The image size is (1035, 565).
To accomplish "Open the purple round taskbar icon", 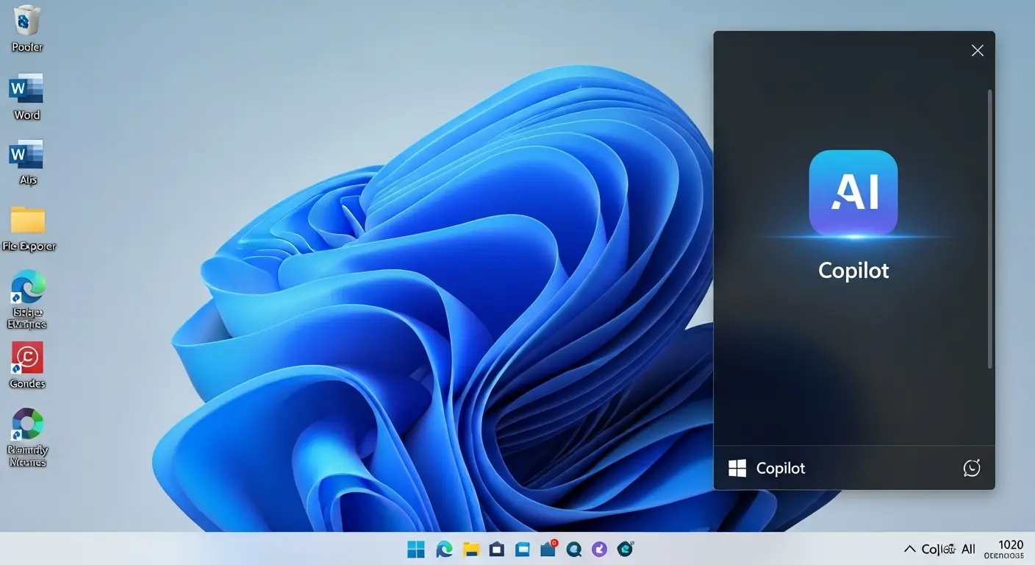I will pyautogui.click(x=600, y=549).
